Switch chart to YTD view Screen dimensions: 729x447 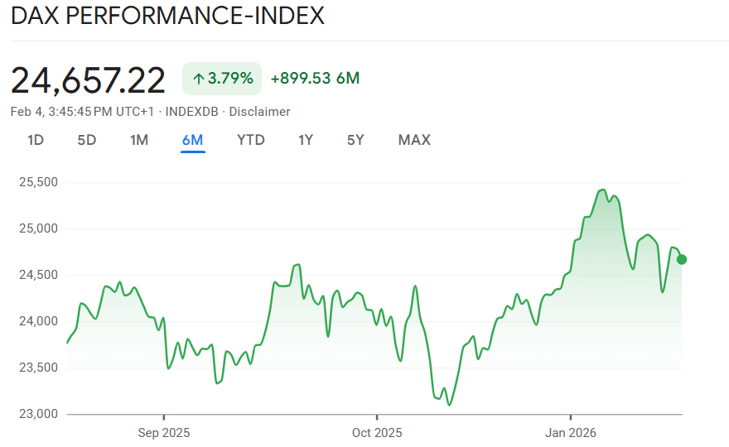[251, 140]
